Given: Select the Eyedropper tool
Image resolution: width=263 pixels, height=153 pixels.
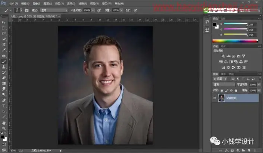Looking at the screenshot, I should tap(4, 50).
